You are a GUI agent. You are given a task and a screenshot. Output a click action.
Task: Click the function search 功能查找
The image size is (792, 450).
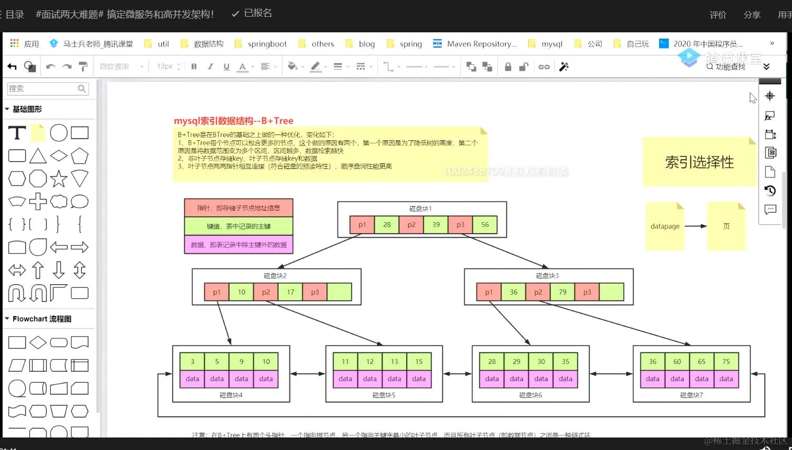(x=726, y=67)
